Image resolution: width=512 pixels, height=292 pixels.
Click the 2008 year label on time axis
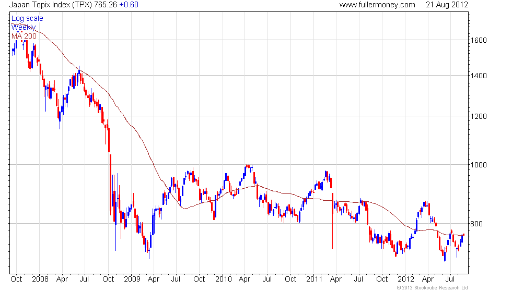pyautogui.click(x=40, y=279)
